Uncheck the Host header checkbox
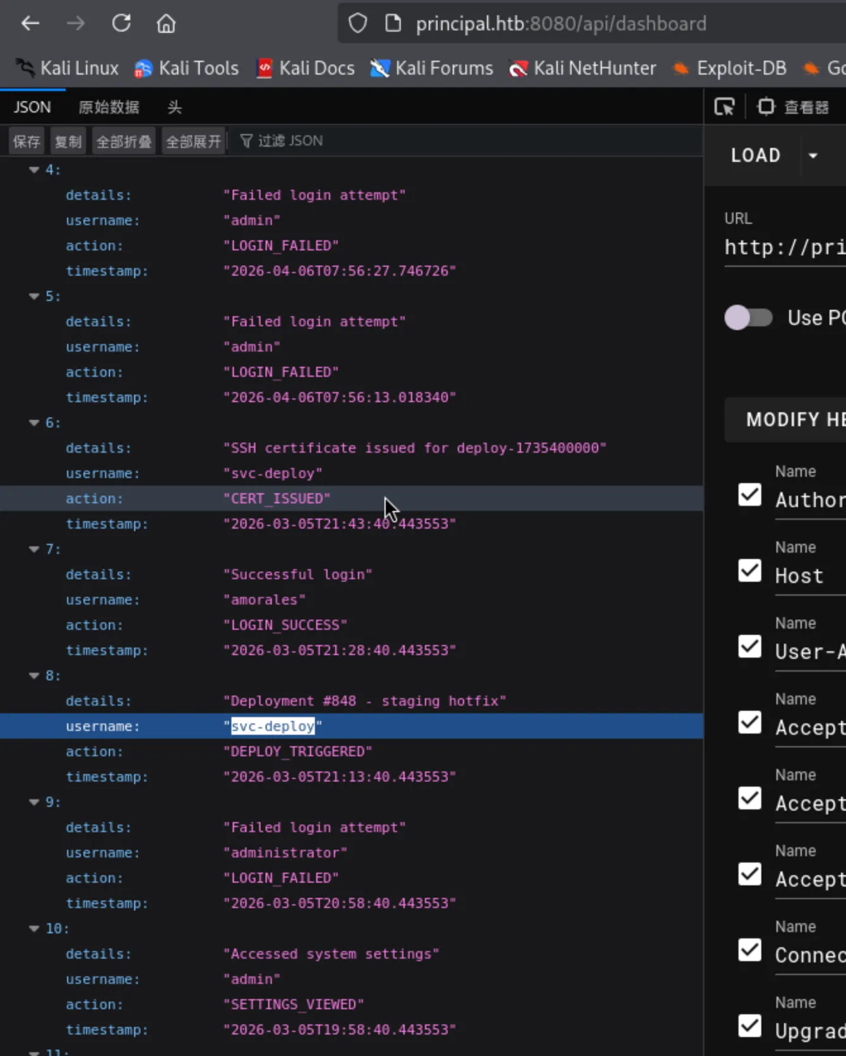Screen dimensions: 846x1056 pyautogui.click(x=750, y=570)
